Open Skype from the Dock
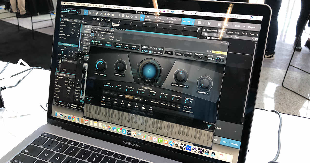Image resolution: width=310 pixels, height=163 pixels. (124, 132)
